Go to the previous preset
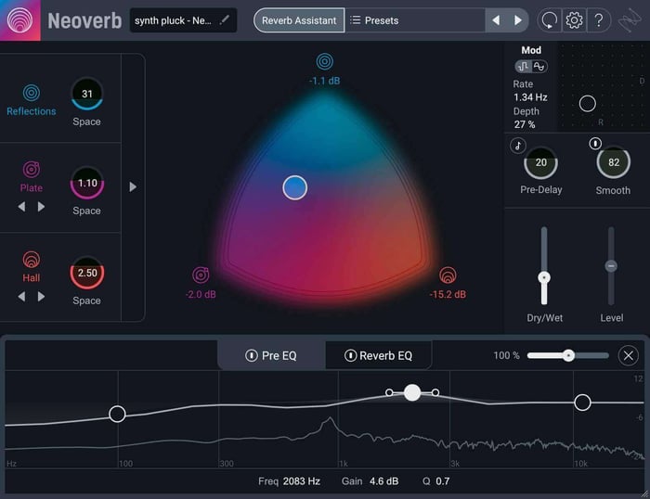This screenshot has width=650, height=499. 496,19
